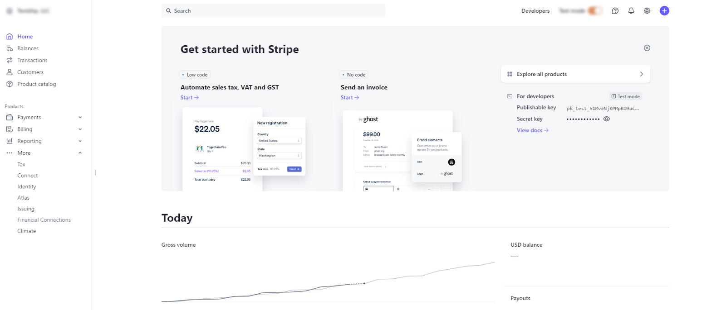
Task: Click the Payments wallet icon
Action: pos(10,117)
